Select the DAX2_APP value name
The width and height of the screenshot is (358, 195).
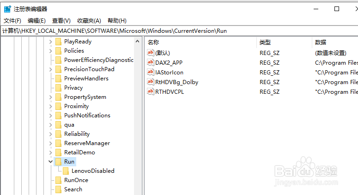click(169, 62)
